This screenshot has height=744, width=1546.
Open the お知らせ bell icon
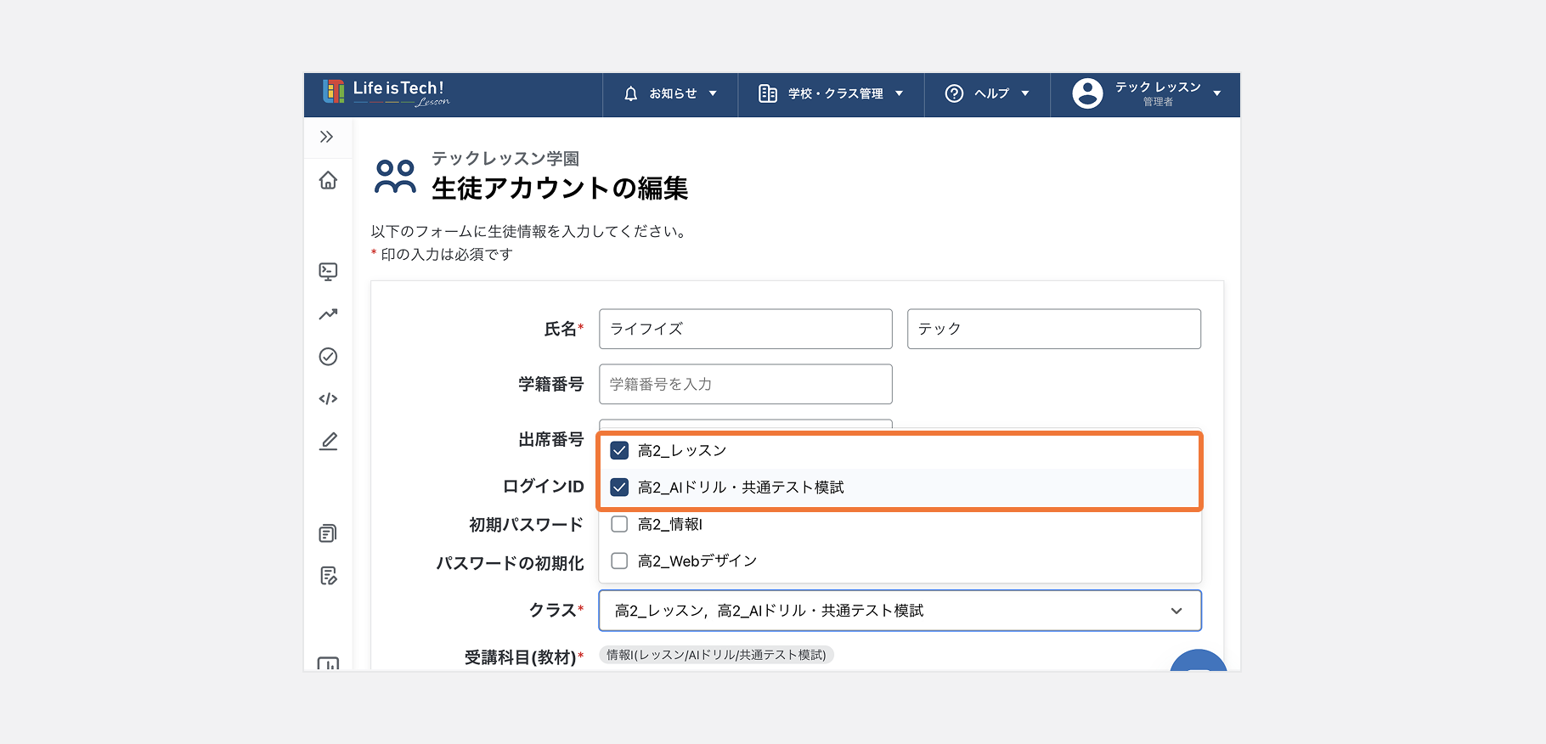click(x=630, y=94)
